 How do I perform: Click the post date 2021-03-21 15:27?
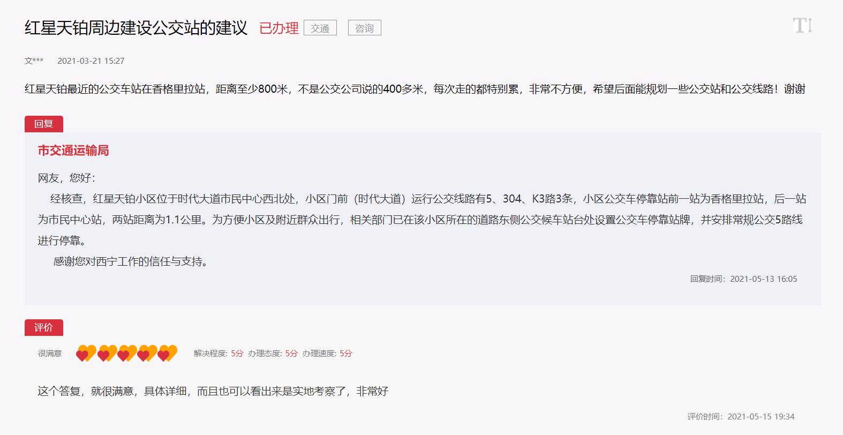(x=91, y=61)
